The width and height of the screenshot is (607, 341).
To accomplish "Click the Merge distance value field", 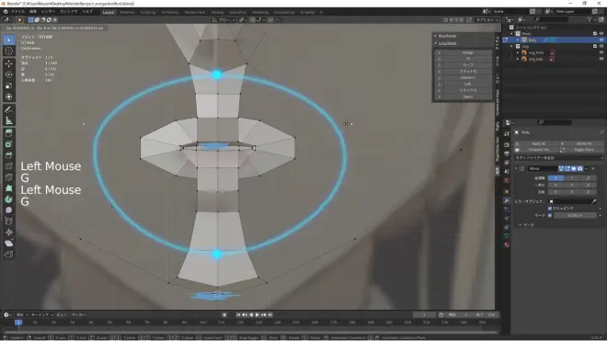I will [x=575, y=215].
